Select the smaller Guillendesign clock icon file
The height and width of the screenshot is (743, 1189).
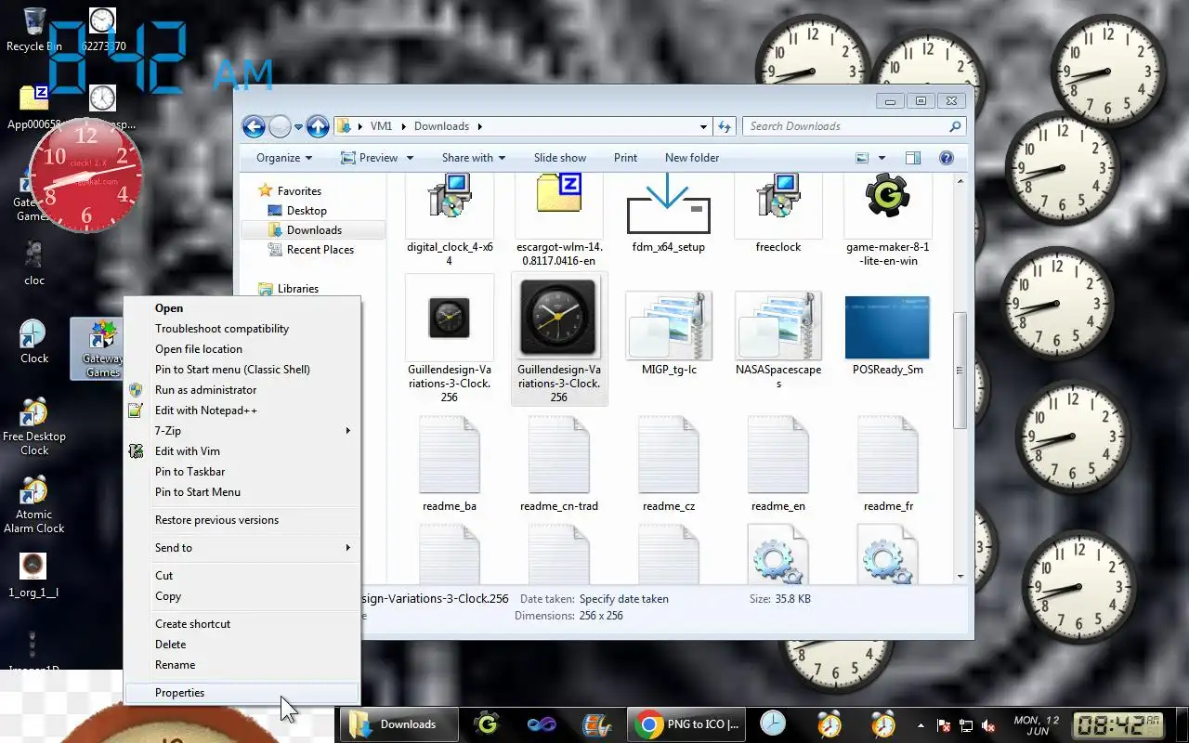[x=450, y=340]
